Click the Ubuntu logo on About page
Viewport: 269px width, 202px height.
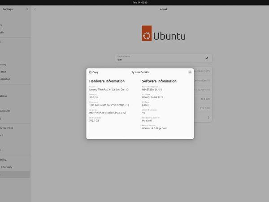click(x=163, y=35)
